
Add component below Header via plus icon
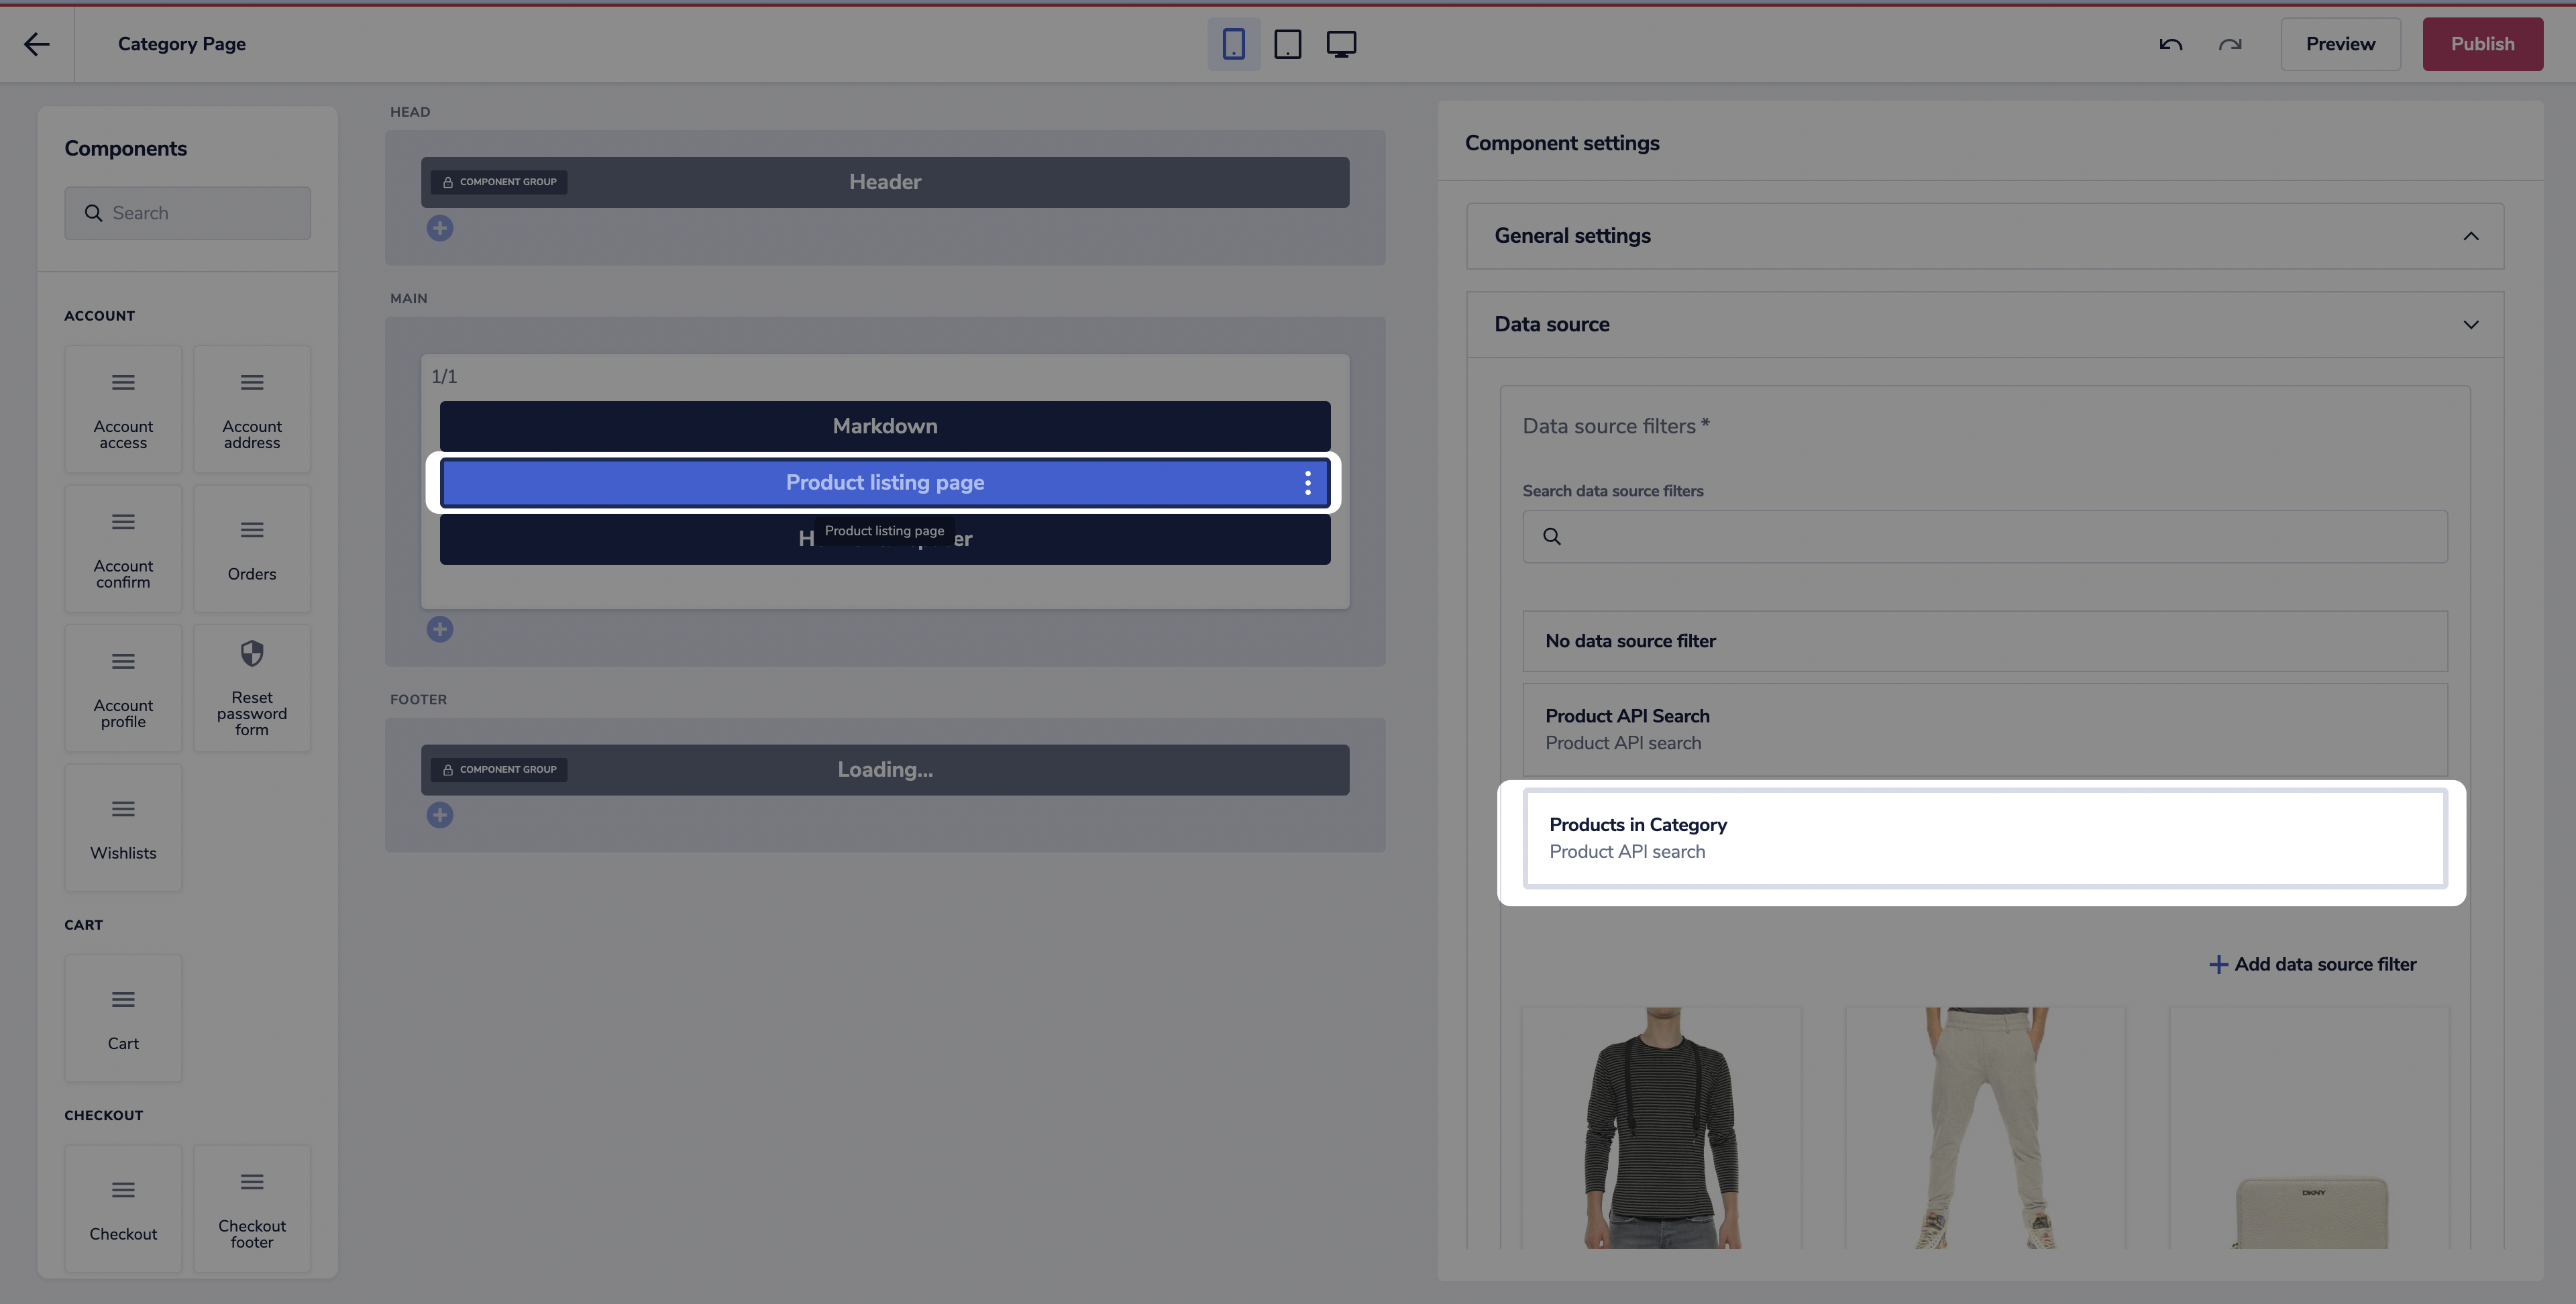coord(440,229)
